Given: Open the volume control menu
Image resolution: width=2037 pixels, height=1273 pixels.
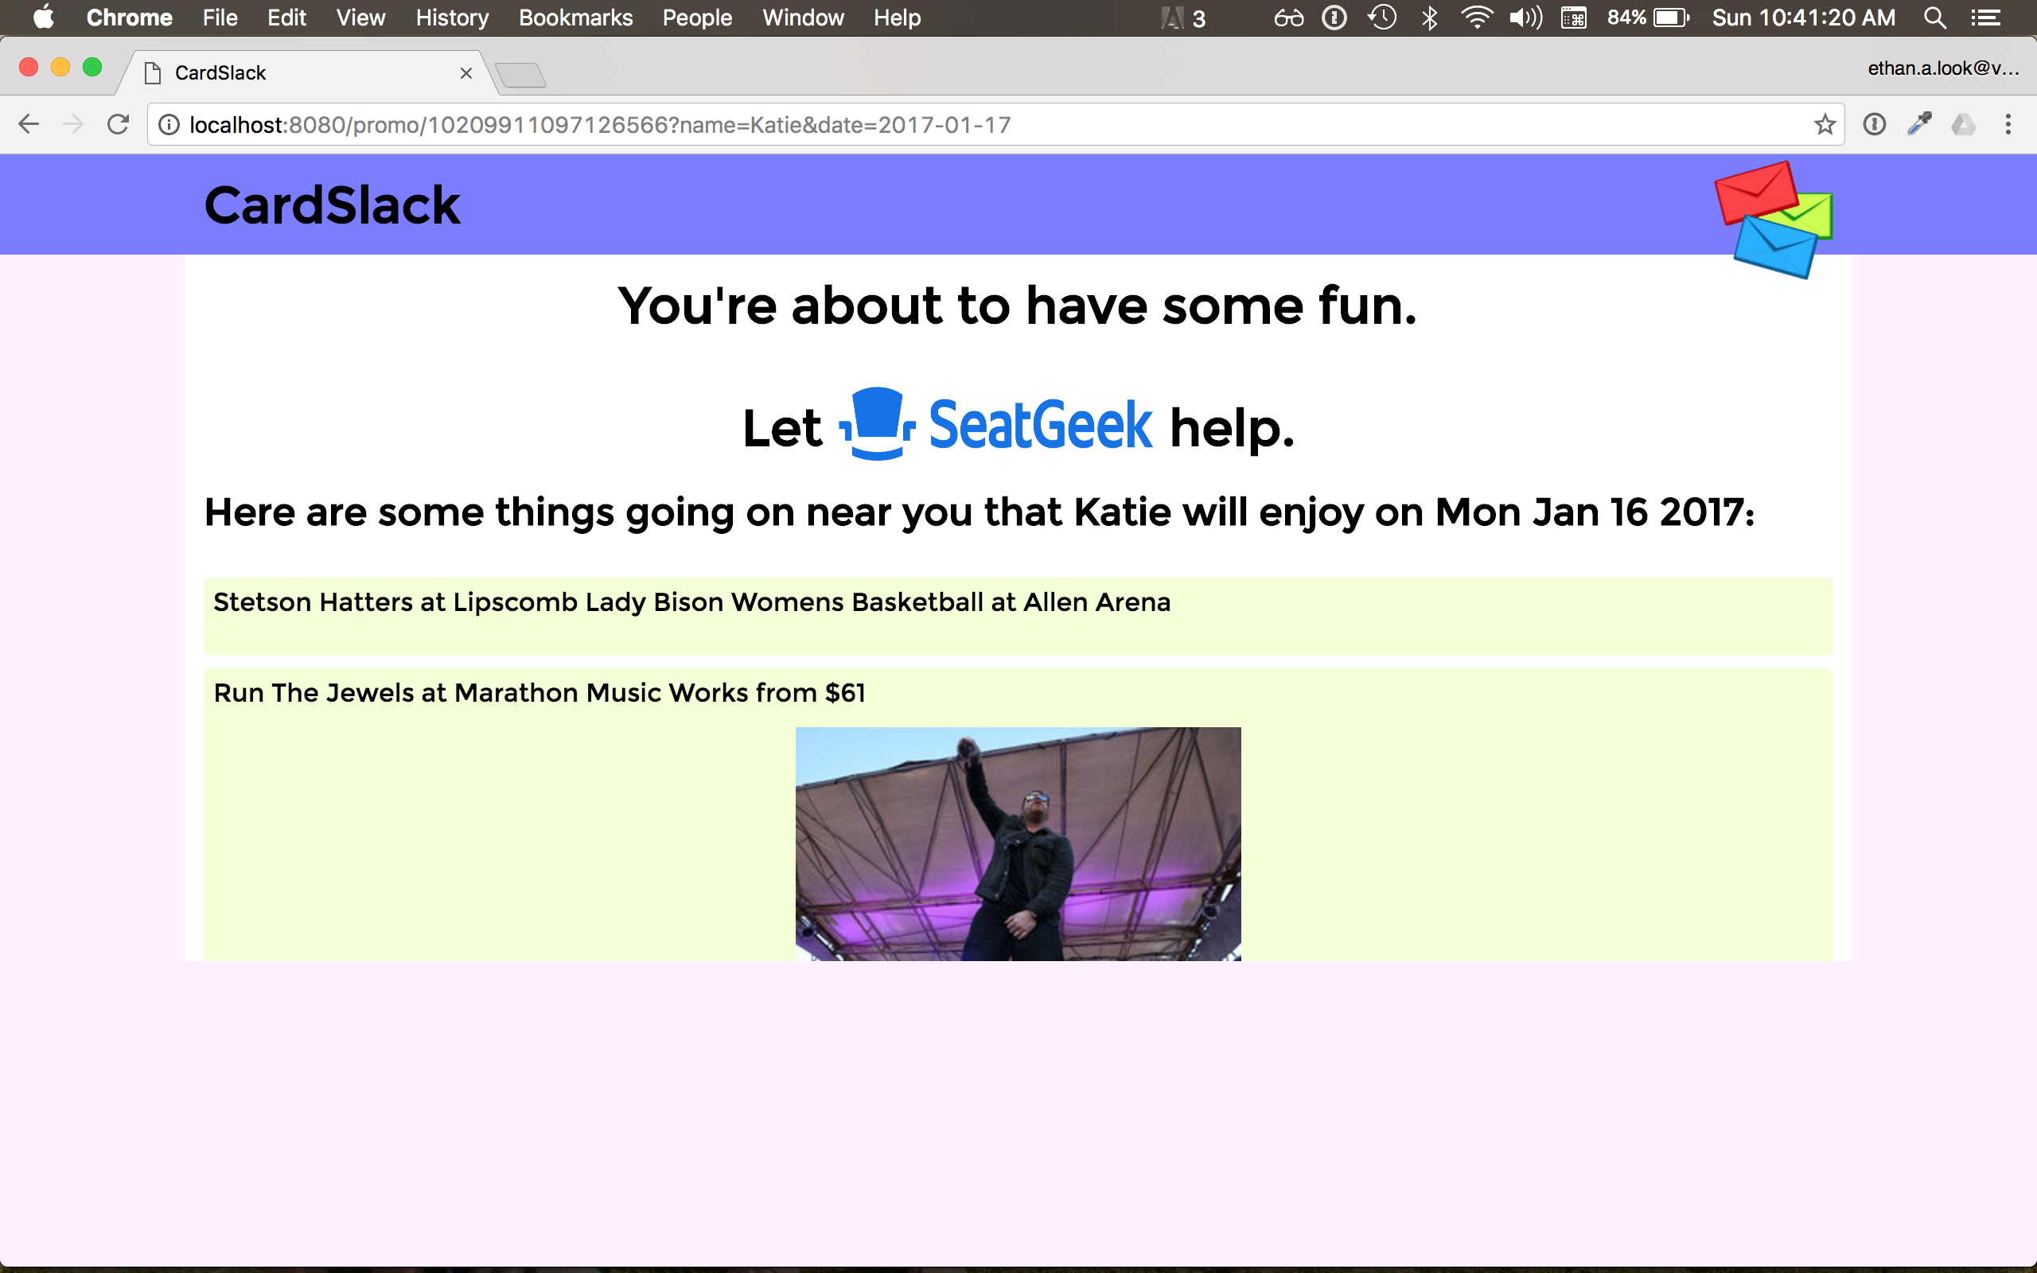Looking at the screenshot, I should (1525, 18).
